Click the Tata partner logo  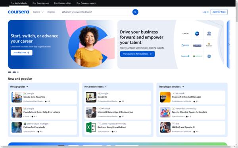[x=209, y=34]
